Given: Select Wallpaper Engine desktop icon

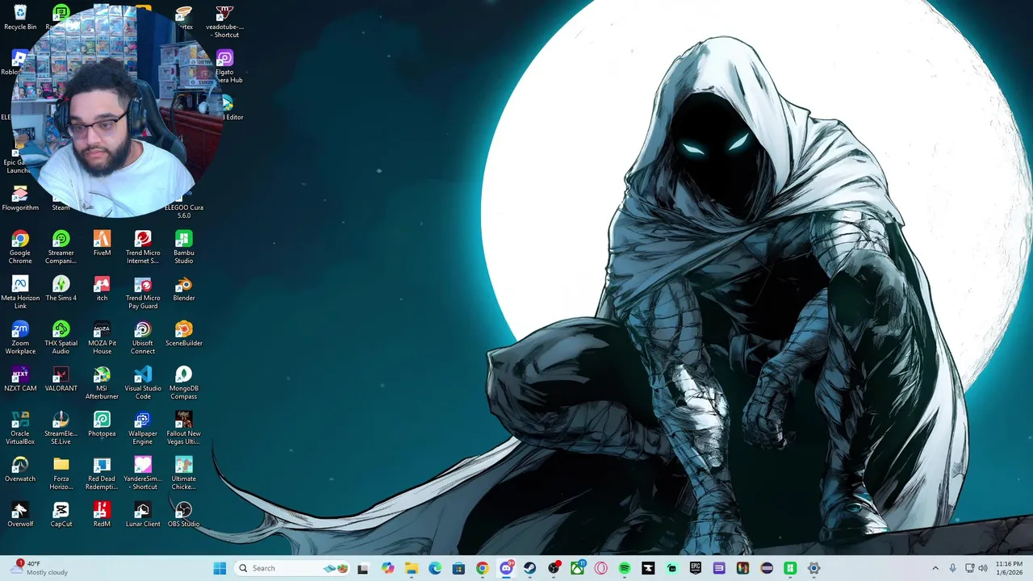Looking at the screenshot, I should [143, 428].
